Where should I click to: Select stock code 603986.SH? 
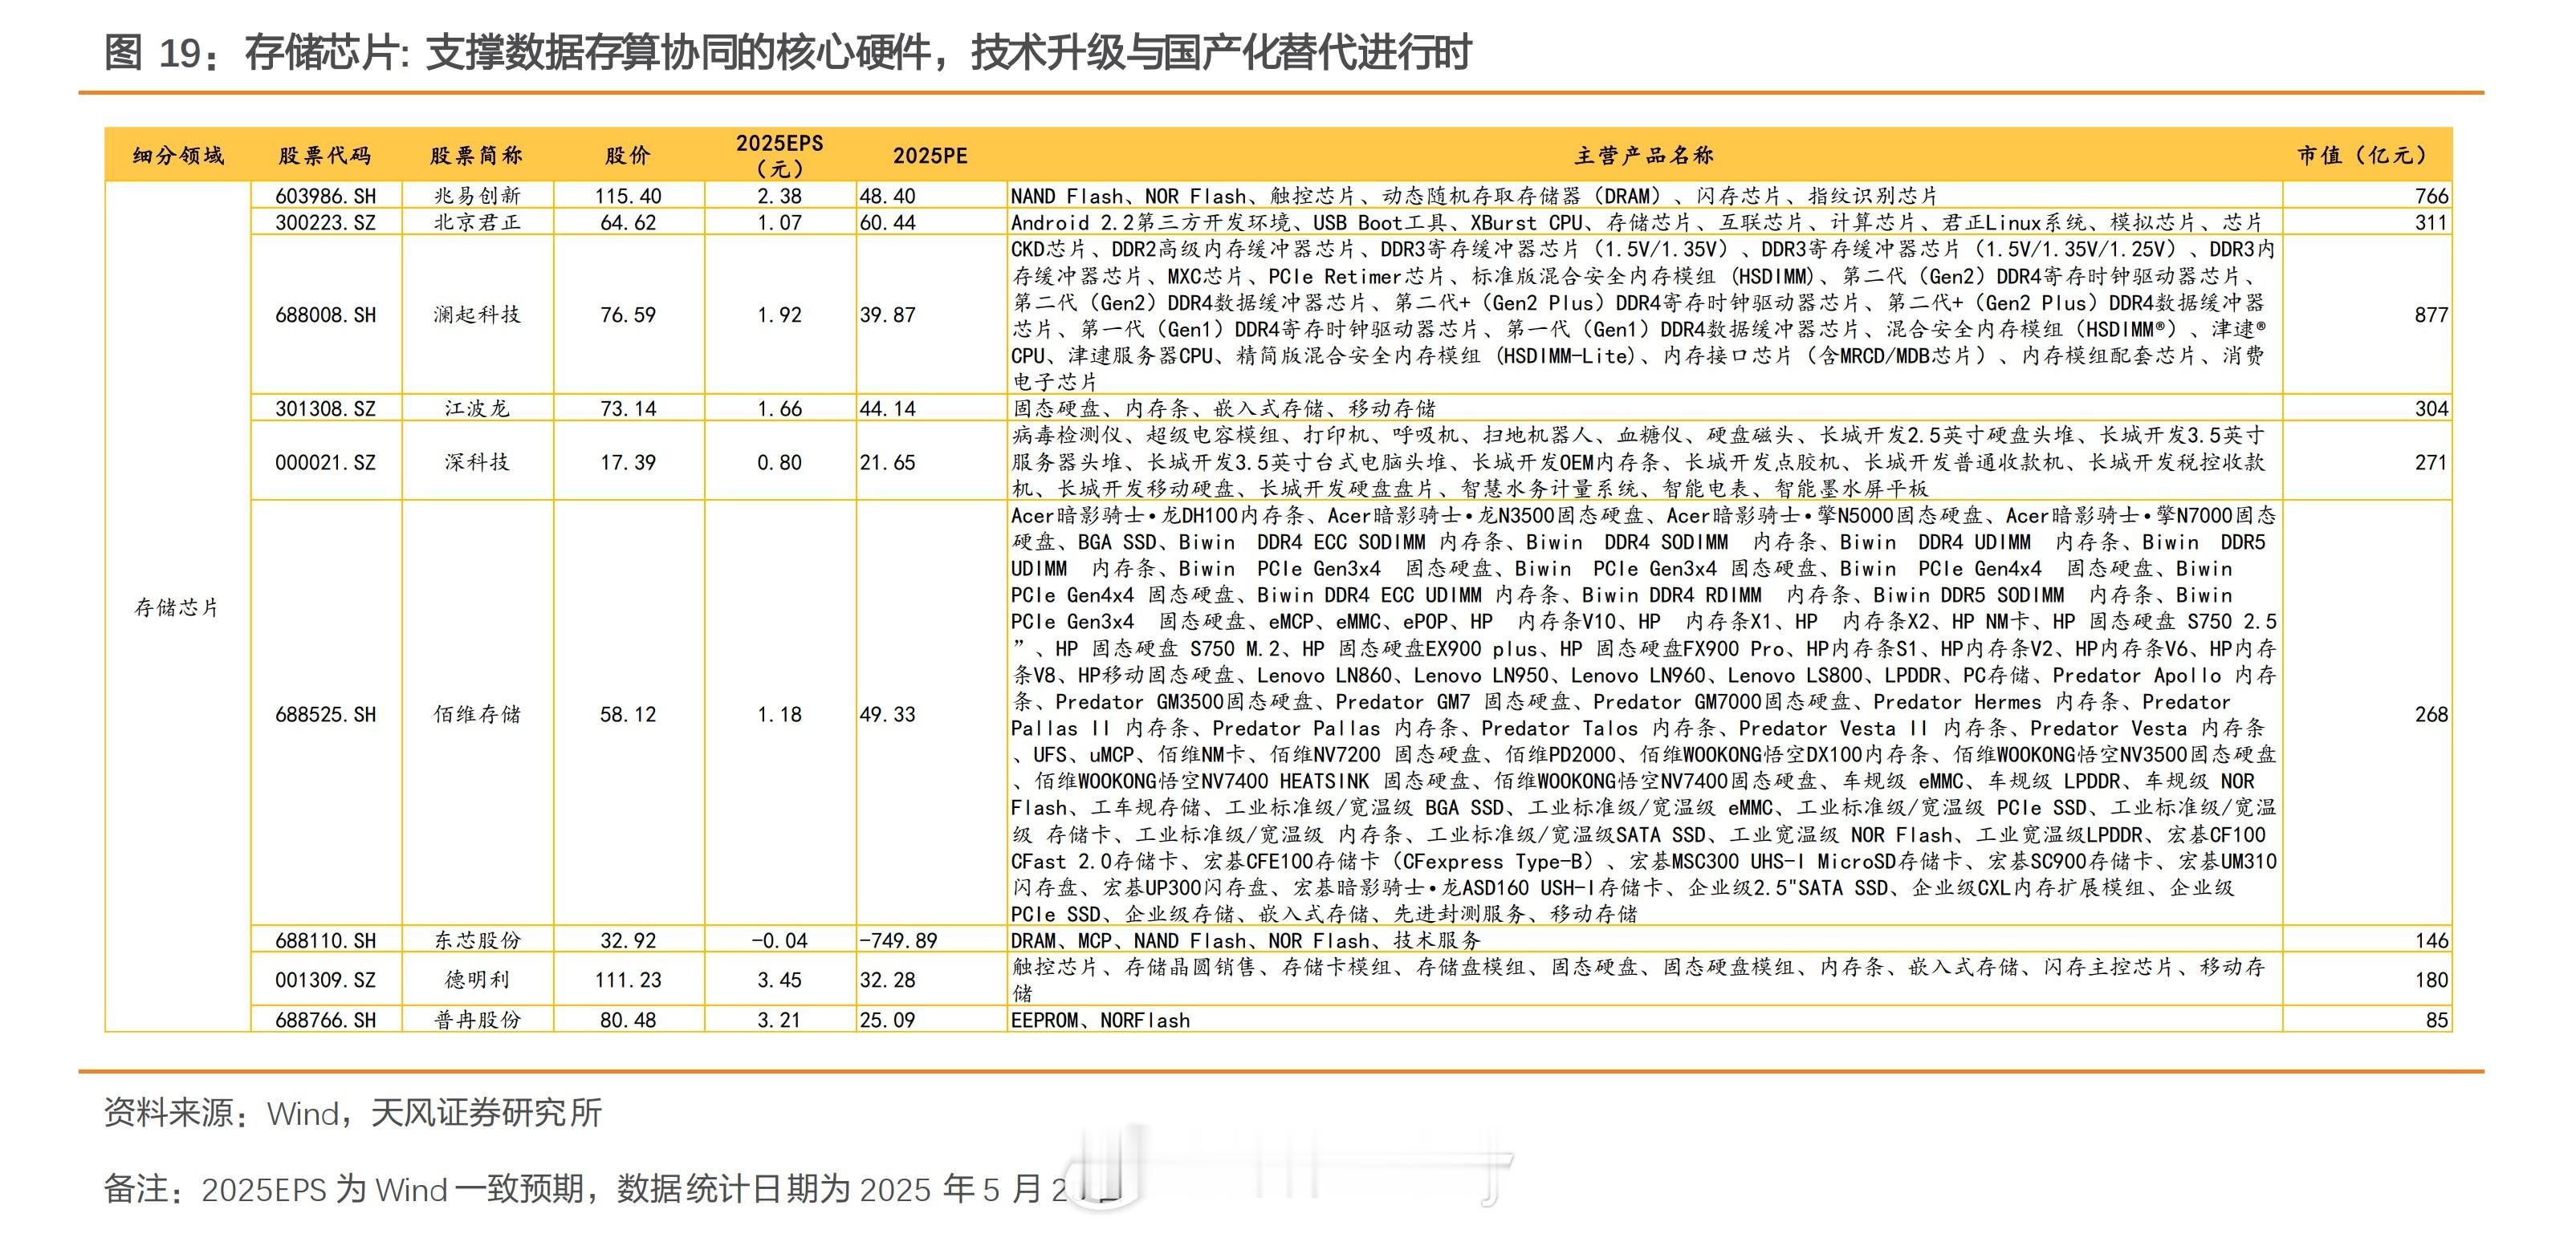(326, 196)
